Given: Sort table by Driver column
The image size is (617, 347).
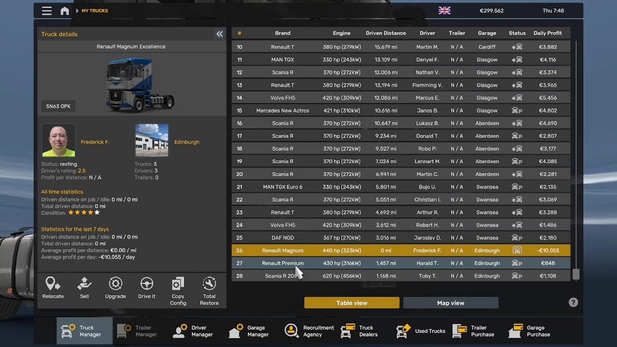Looking at the screenshot, I should tap(427, 33).
